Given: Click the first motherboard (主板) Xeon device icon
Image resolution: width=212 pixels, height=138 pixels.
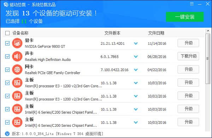Looking at the screenshot, I should 17,83.
